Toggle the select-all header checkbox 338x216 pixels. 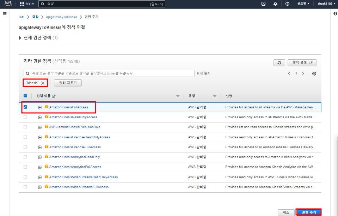25,96
